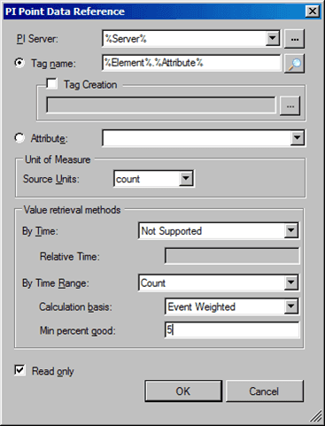Click the 'Value retrieval methods' group title
The width and height of the screenshot is (325, 426).
point(72,210)
